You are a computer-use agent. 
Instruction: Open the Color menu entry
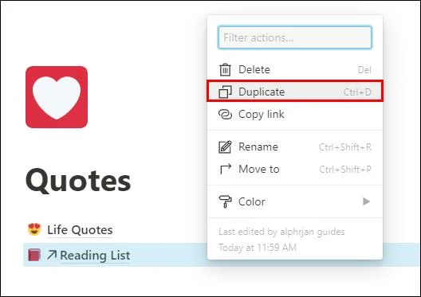[295, 201]
